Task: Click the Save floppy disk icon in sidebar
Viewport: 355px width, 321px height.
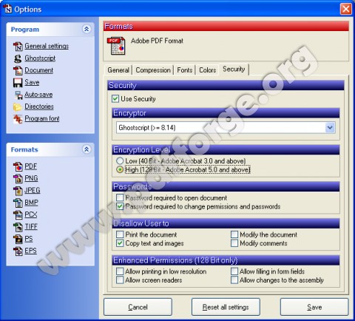Action: [18, 83]
